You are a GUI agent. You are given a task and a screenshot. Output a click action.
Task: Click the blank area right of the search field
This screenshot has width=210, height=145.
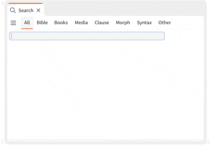pos(184,36)
